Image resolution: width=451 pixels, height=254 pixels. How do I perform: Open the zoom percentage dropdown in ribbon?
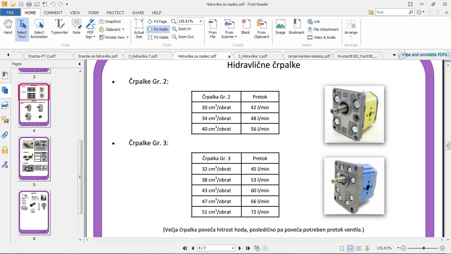point(200,21)
